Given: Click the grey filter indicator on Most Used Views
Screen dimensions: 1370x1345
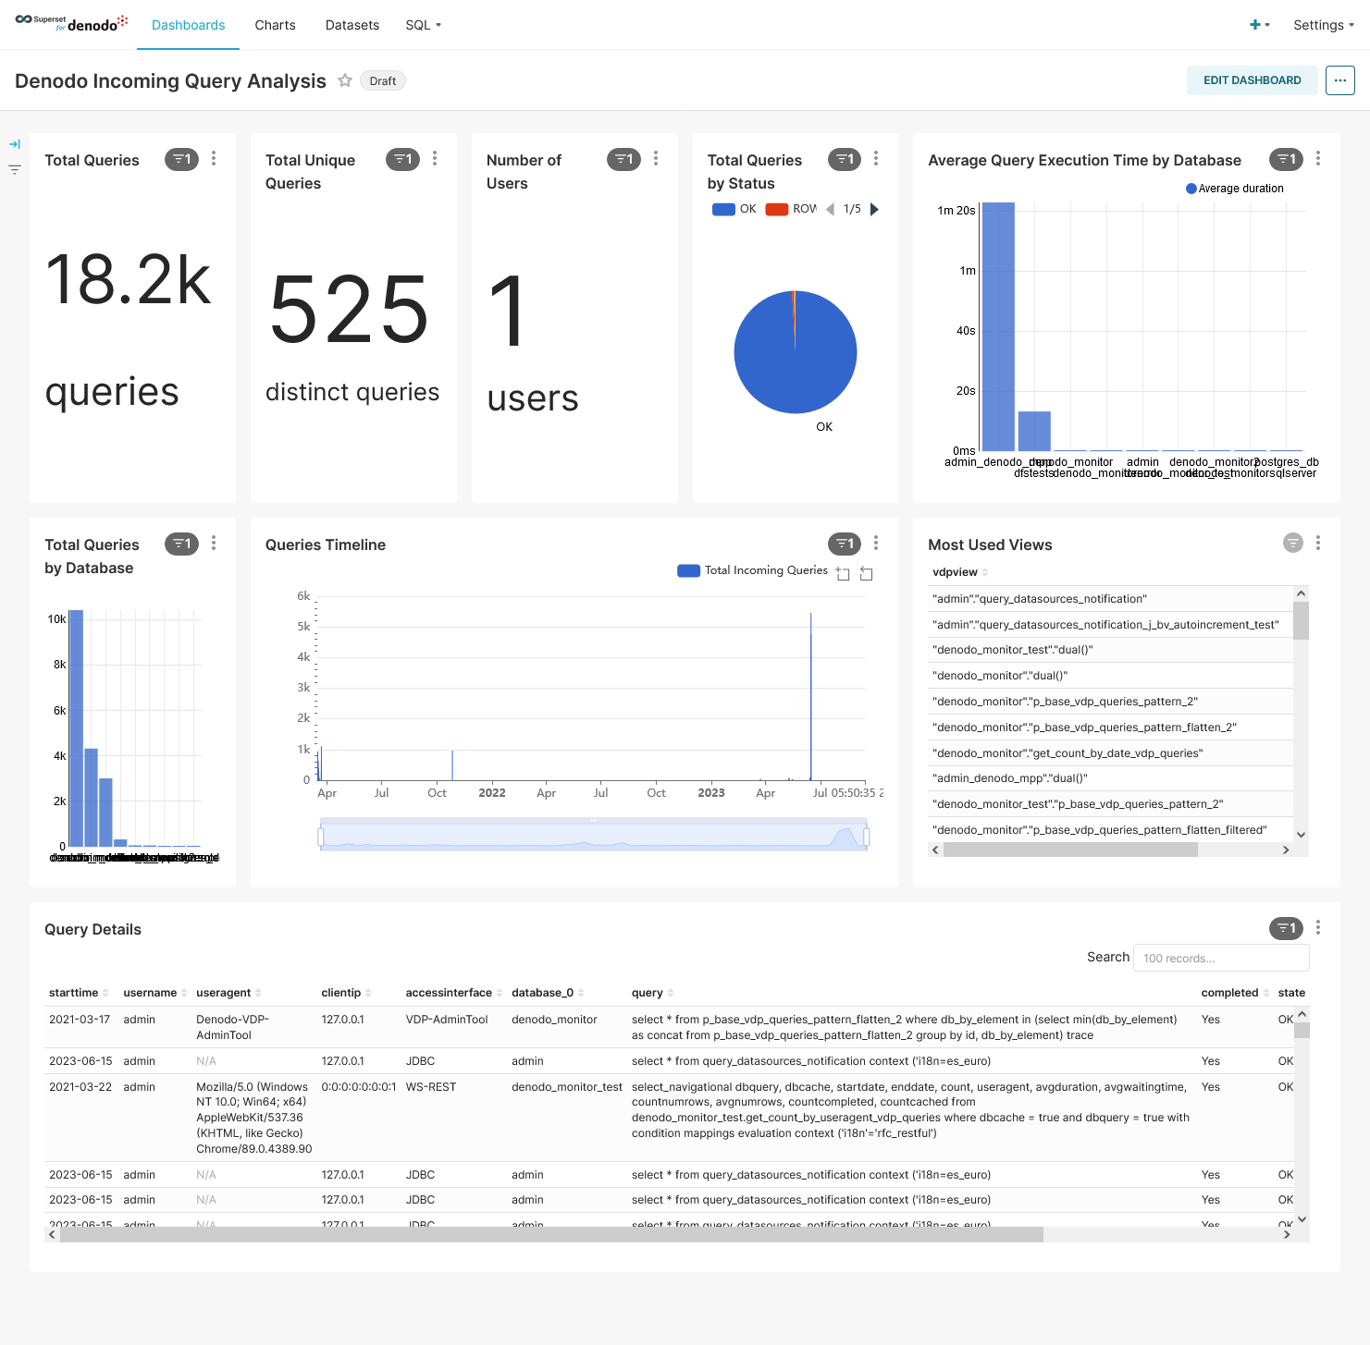Looking at the screenshot, I should (1293, 544).
